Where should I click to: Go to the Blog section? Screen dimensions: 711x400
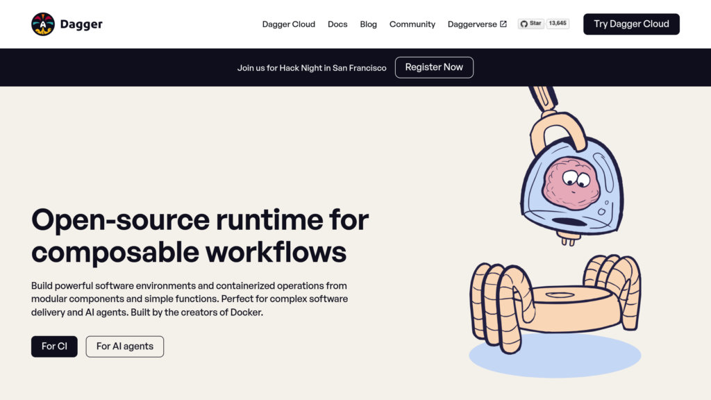(368, 24)
